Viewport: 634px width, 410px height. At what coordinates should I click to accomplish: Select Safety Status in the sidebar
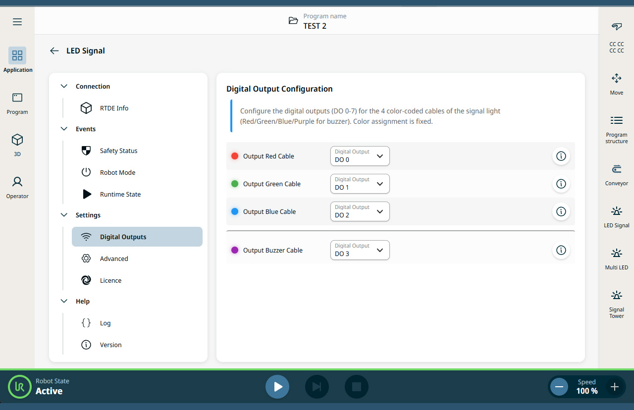[118, 151]
